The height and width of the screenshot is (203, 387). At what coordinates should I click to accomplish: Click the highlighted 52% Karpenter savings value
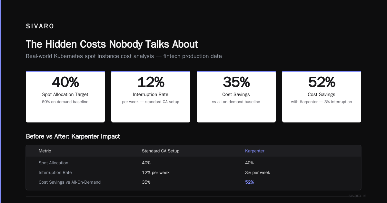click(x=250, y=182)
